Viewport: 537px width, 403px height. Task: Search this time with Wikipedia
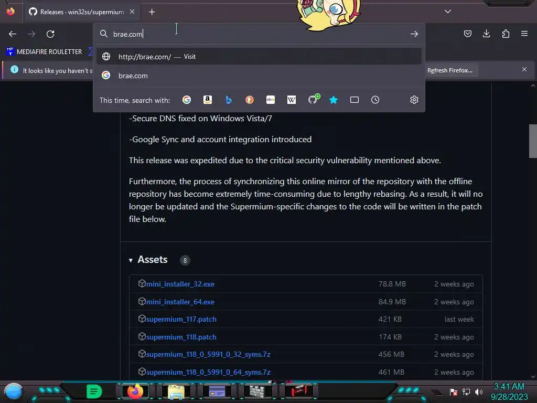click(292, 100)
